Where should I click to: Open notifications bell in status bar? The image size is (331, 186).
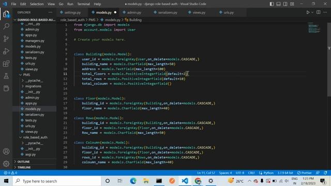[x=325, y=173]
